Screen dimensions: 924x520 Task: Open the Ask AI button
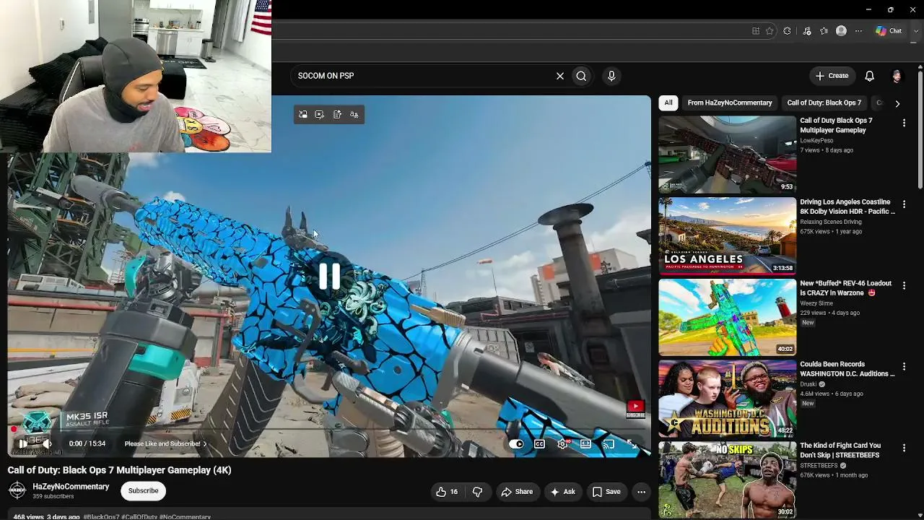[562, 492]
